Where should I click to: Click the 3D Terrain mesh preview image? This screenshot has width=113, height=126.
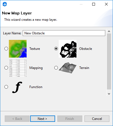[x=68, y=68]
